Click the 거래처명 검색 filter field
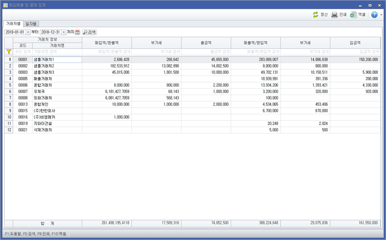 [56, 51]
